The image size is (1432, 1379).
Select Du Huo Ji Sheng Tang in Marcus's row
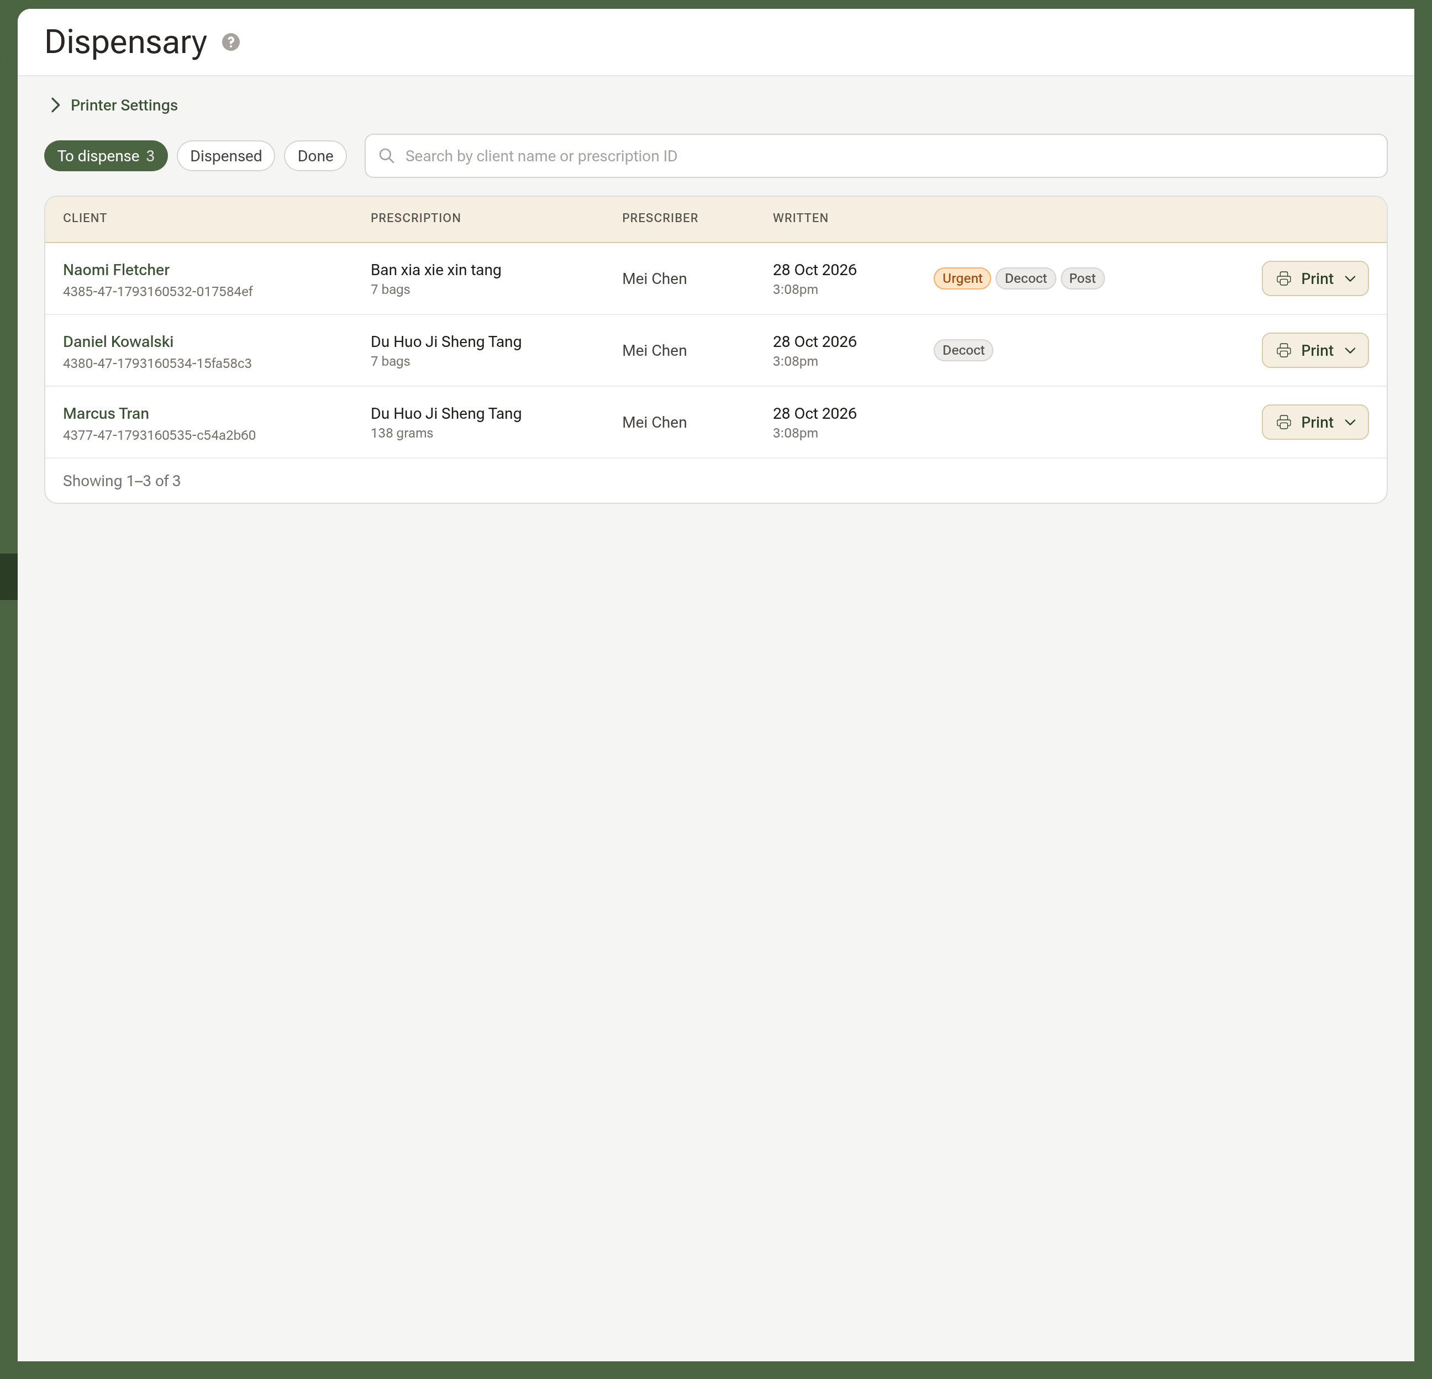[446, 413]
